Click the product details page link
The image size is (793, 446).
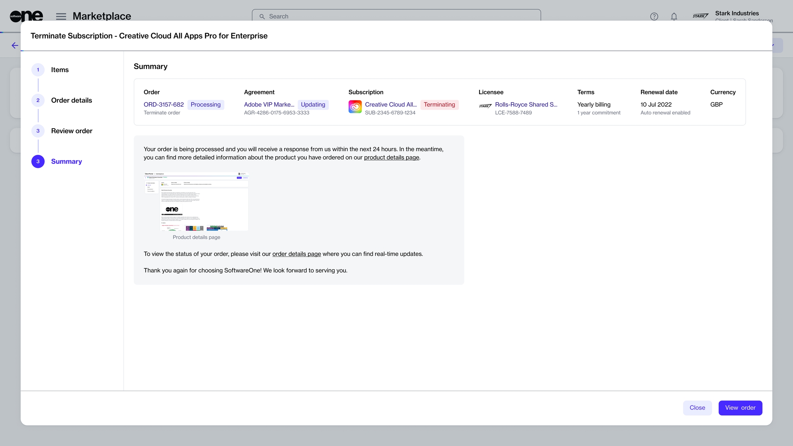pos(391,158)
